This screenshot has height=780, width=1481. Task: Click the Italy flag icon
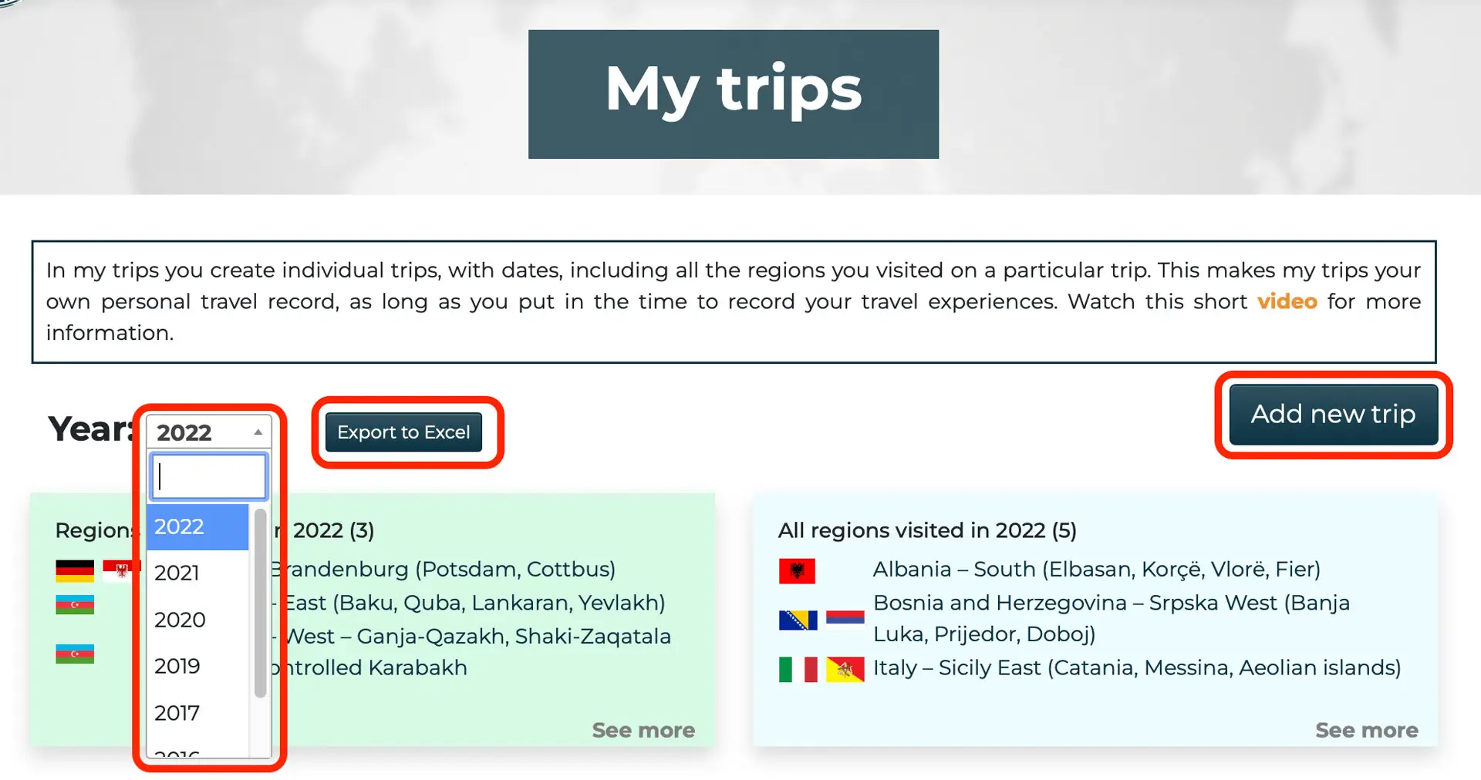coord(798,669)
